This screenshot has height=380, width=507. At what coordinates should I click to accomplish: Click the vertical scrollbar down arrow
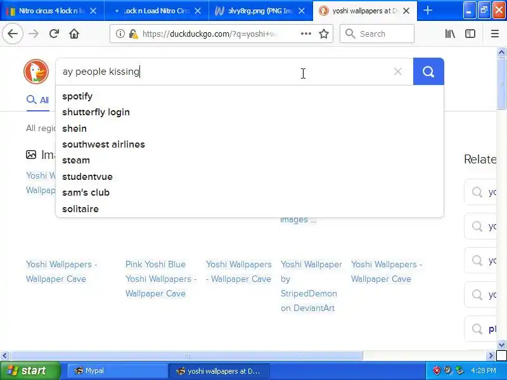[x=501, y=345]
